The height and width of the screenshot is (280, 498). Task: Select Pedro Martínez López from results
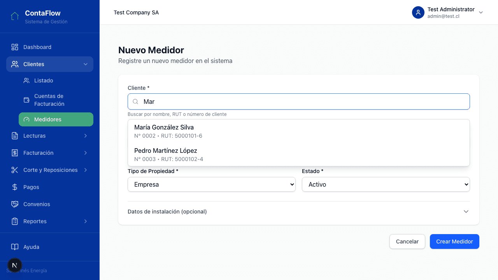299,154
